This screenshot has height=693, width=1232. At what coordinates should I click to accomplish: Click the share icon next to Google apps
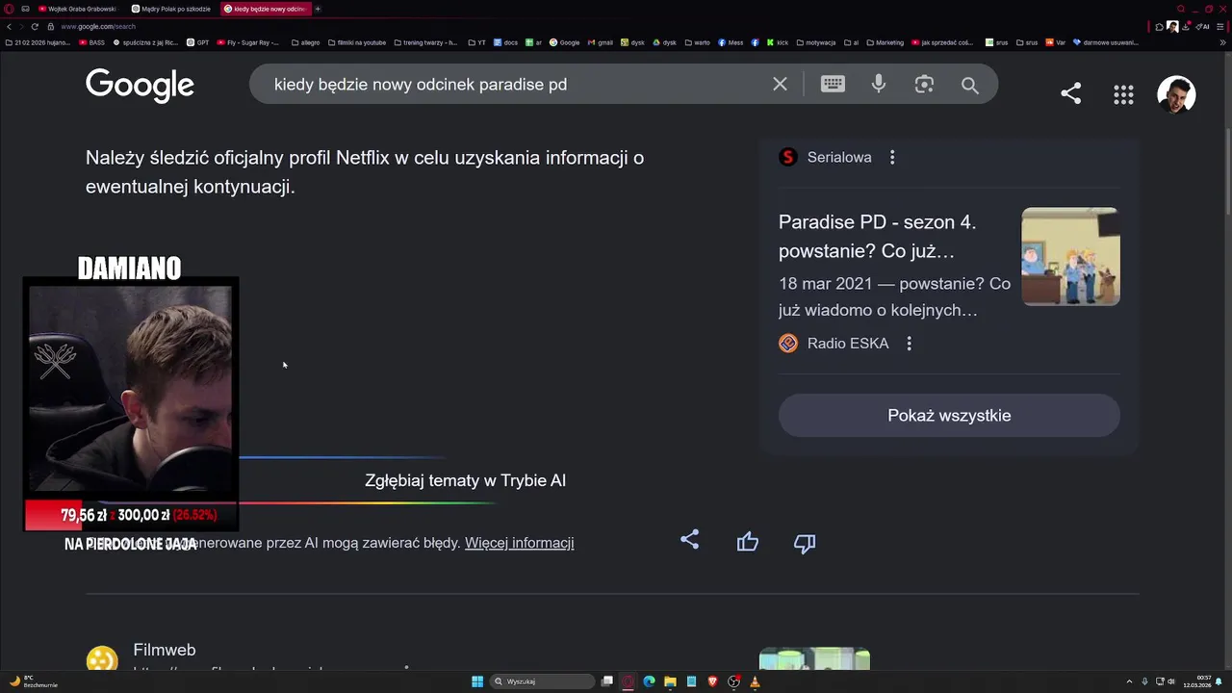(1070, 93)
